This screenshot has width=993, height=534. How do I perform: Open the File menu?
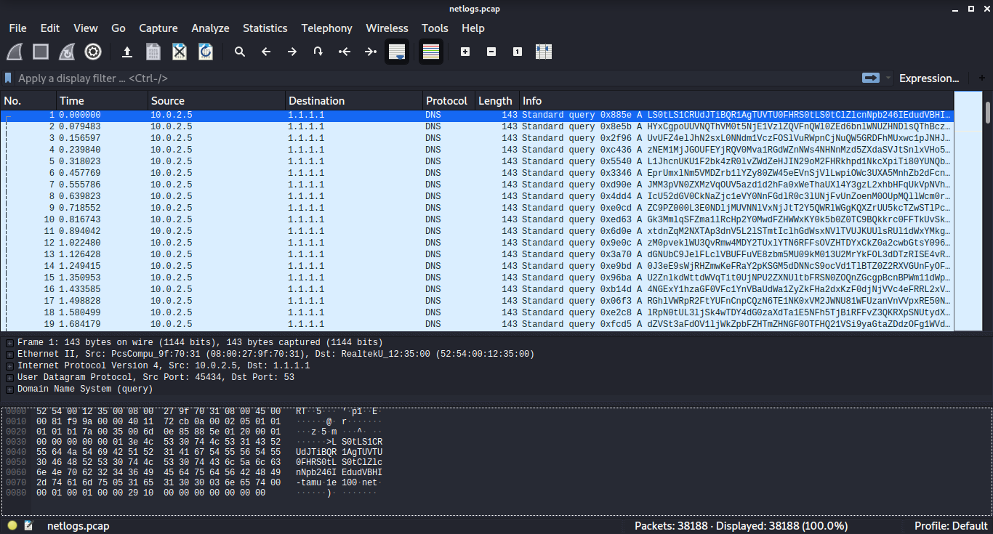(17, 28)
